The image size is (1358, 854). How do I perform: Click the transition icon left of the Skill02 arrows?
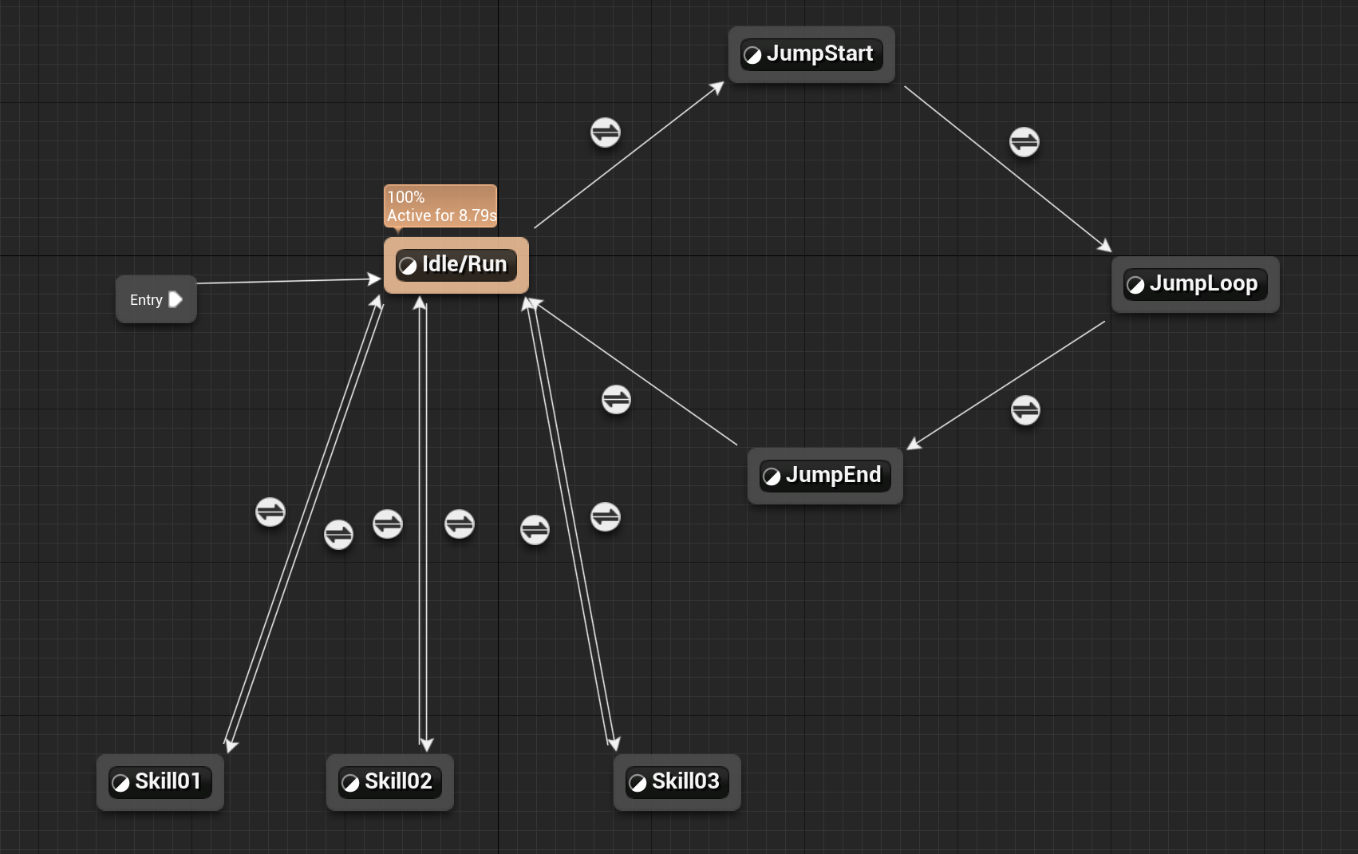pyautogui.click(x=388, y=524)
